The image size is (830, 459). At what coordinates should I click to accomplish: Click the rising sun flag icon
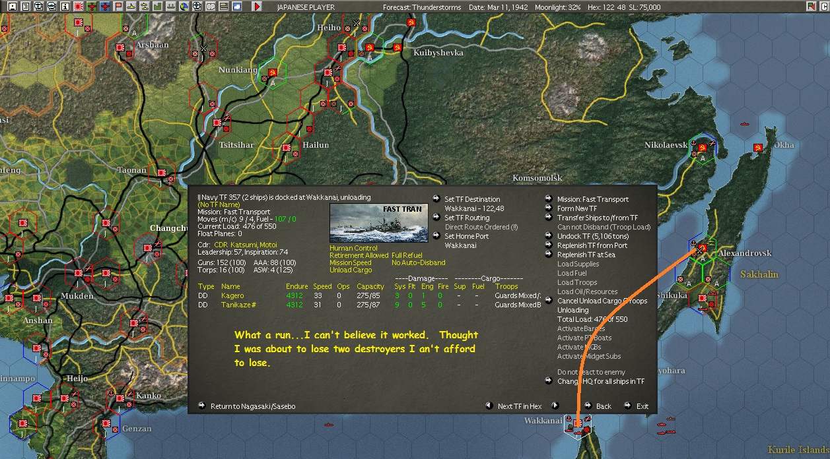(78, 7)
